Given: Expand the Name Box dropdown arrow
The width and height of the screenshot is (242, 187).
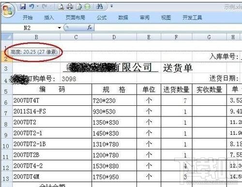Looking at the screenshot, I should 60,28.
